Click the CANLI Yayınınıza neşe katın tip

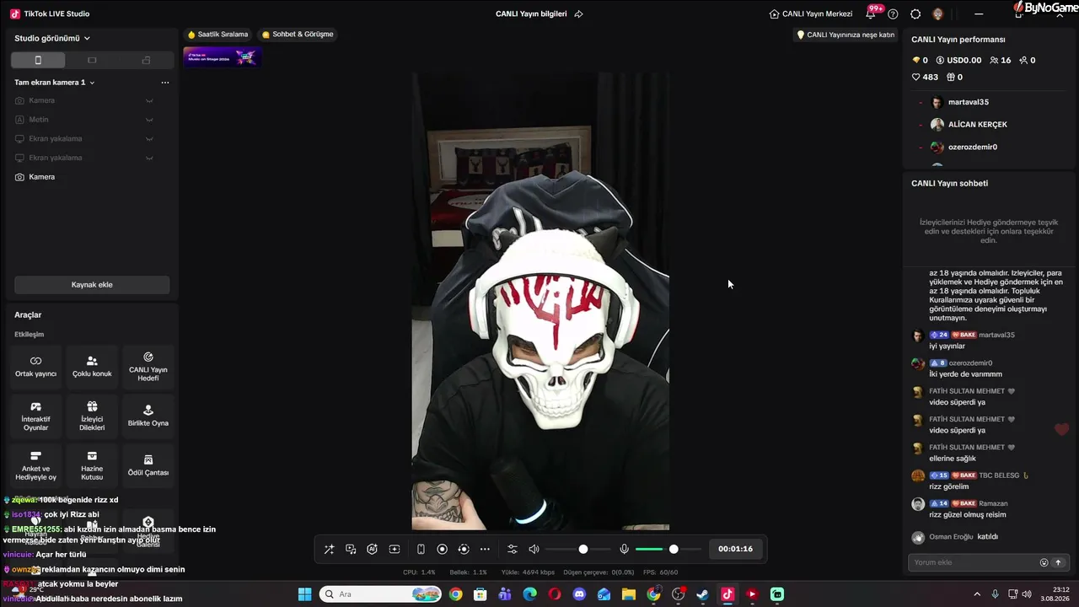(x=845, y=35)
